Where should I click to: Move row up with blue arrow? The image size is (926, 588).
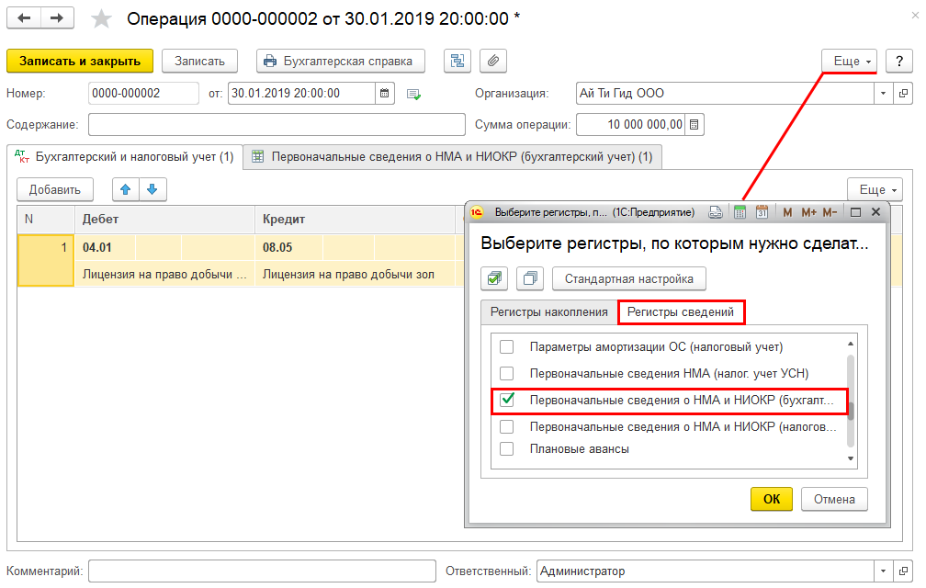(x=125, y=189)
